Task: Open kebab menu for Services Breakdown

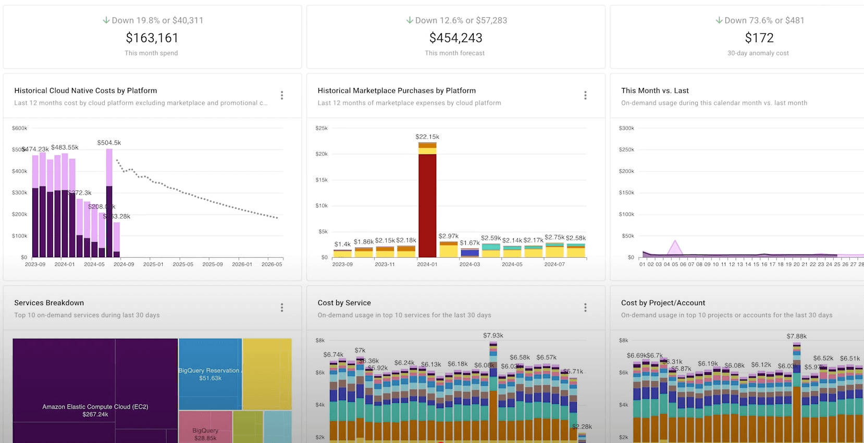Action: click(x=282, y=308)
